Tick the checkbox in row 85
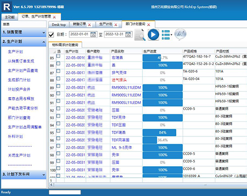The width and height of the screenshot is (247, 196). click(x=58, y=56)
